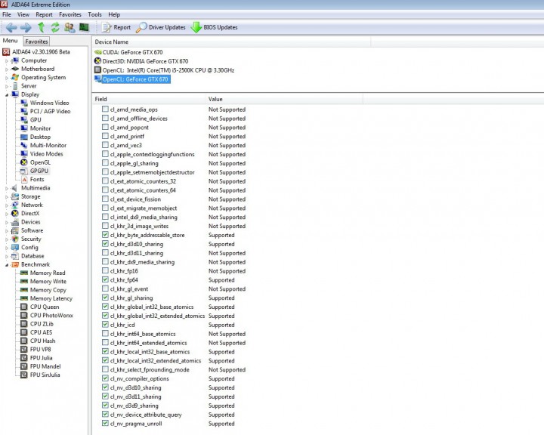
Task: Toggle the cl_khr_gl_sharing checkbox
Action: [x=105, y=298]
